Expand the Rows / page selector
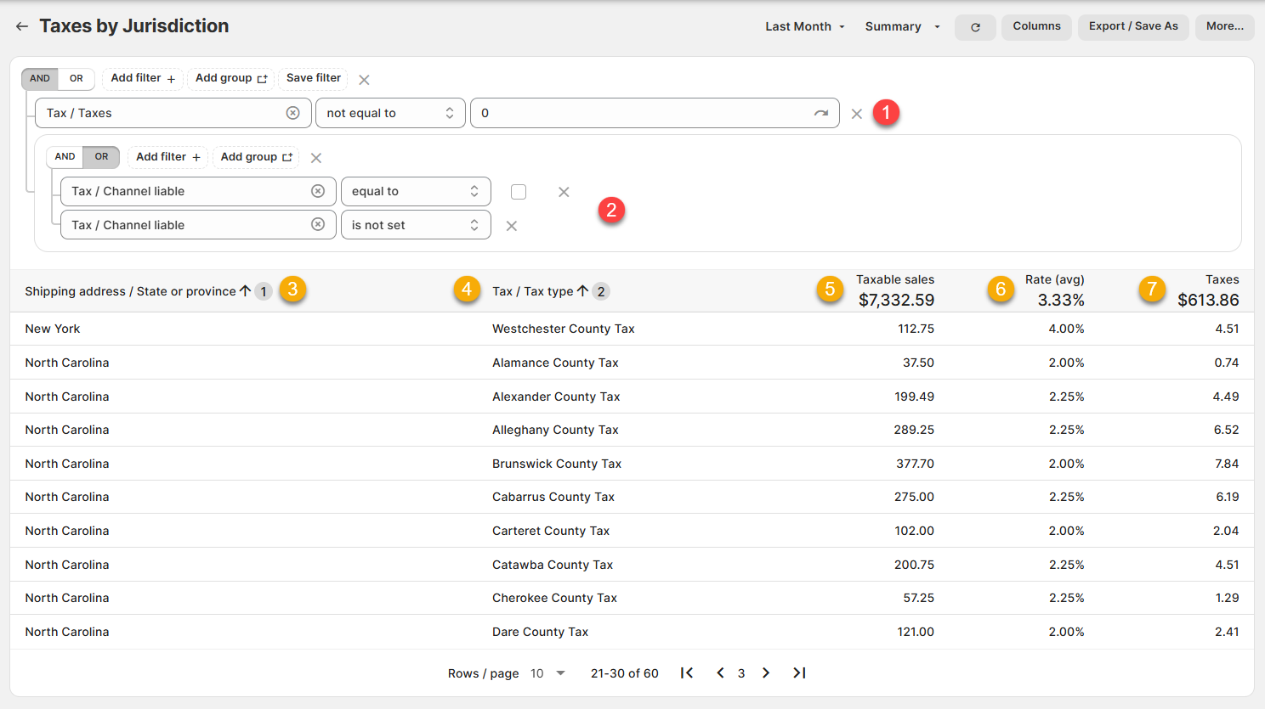Screen dimensions: 1265x709 (547, 673)
